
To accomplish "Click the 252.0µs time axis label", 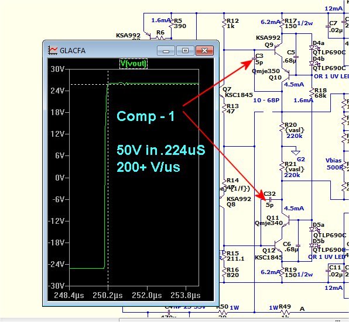I will 146,295.
